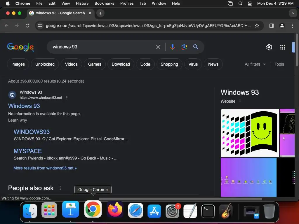Open the Apple menu
Screen dimensions: 299x224
[x=8, y=3]
